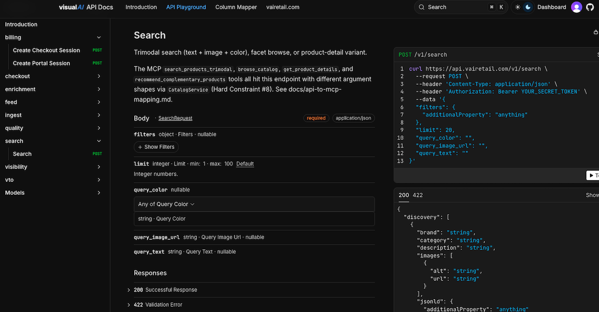
Task: Open the top search field
Action: pos(461,7)
